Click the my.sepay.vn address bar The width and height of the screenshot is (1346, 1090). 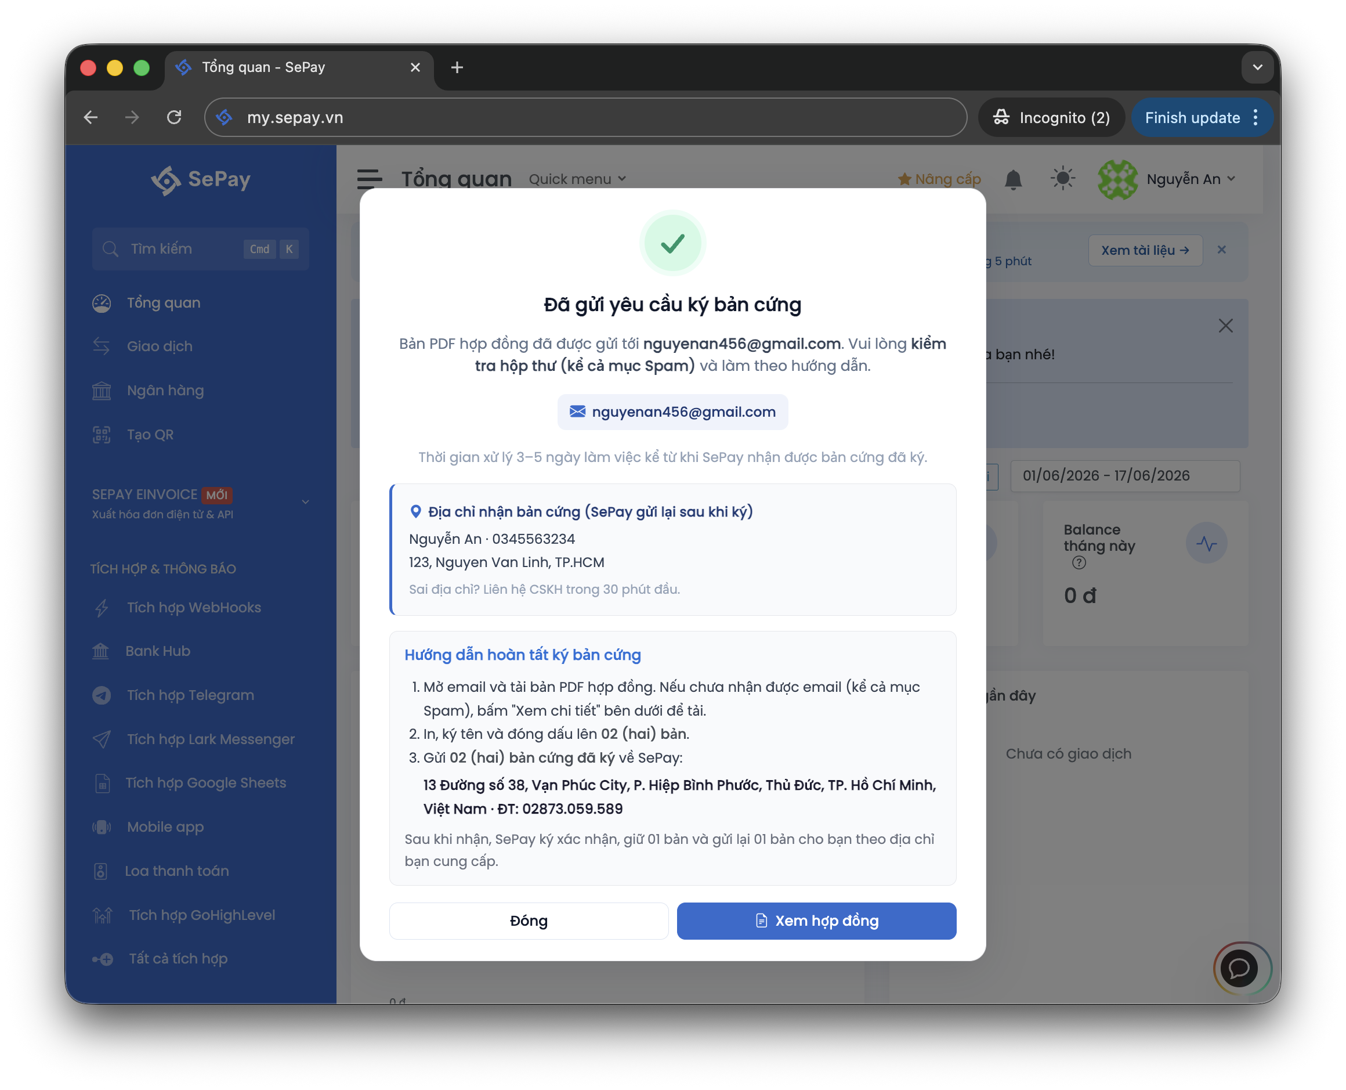pos(585,117)
